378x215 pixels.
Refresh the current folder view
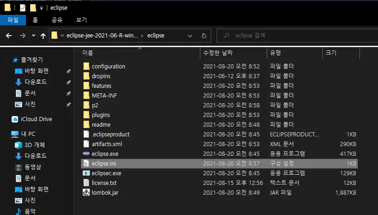pyautogui.click(x=204, y=36)
